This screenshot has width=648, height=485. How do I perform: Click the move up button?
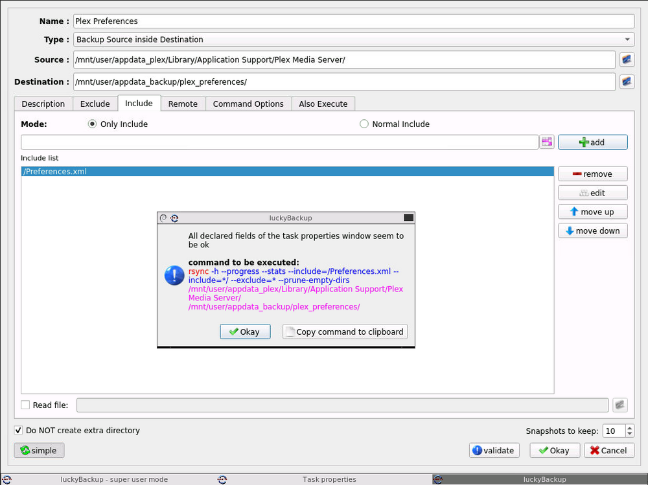point(593,212)
